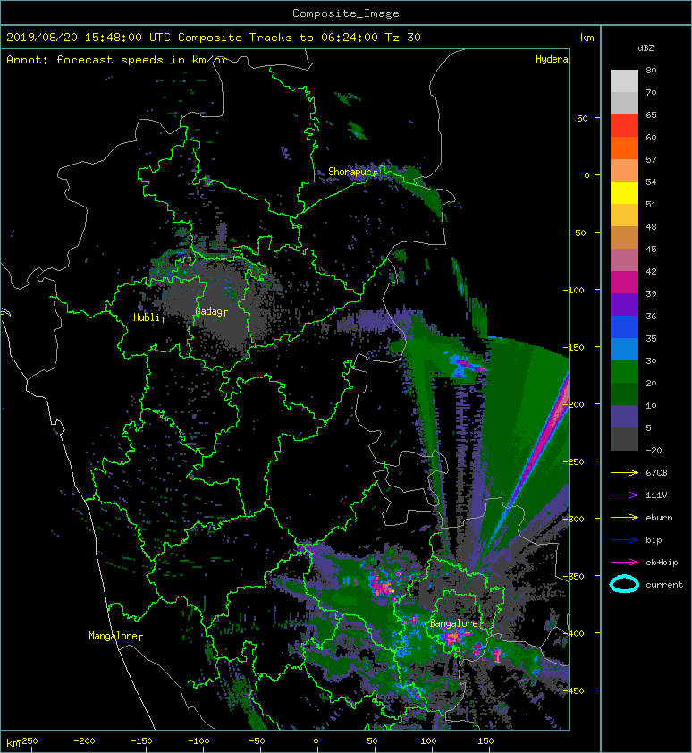Click the km unit label at top right

(x=587, y=38)
